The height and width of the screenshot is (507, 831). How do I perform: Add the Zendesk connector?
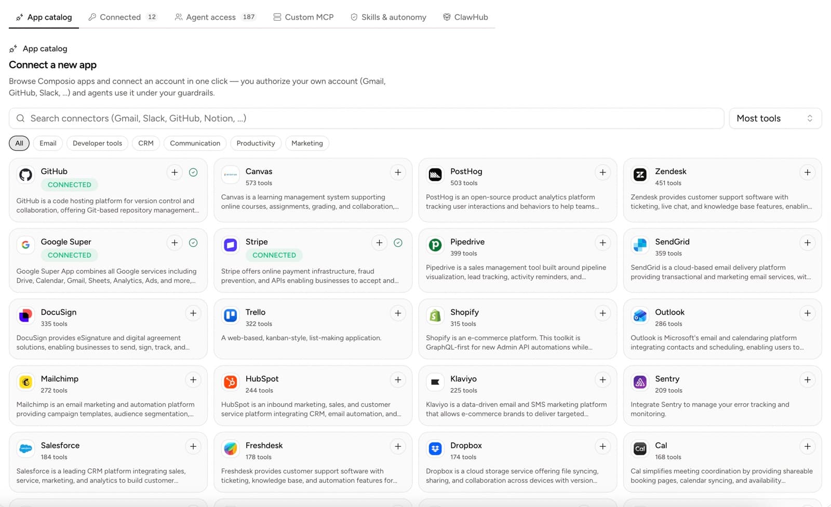tap(807, 172)
